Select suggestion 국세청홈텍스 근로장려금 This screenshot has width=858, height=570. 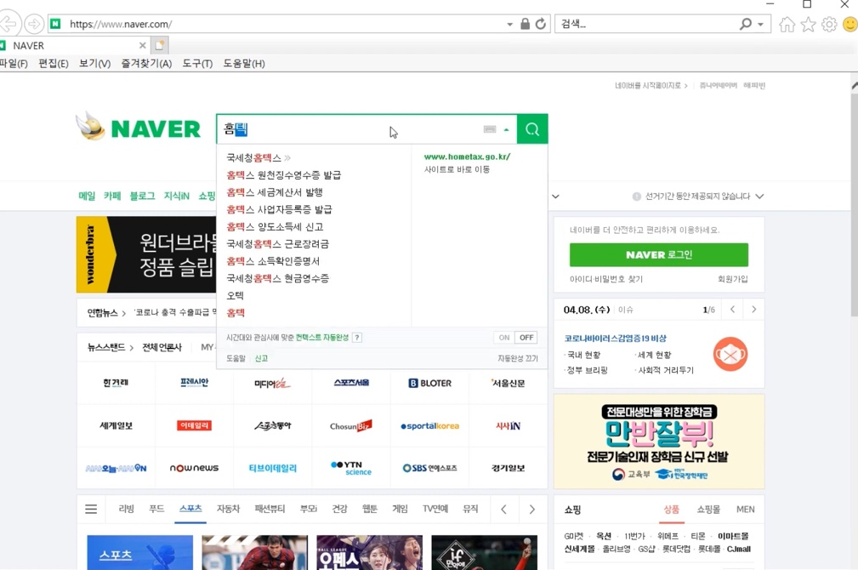tap(277, 243)
